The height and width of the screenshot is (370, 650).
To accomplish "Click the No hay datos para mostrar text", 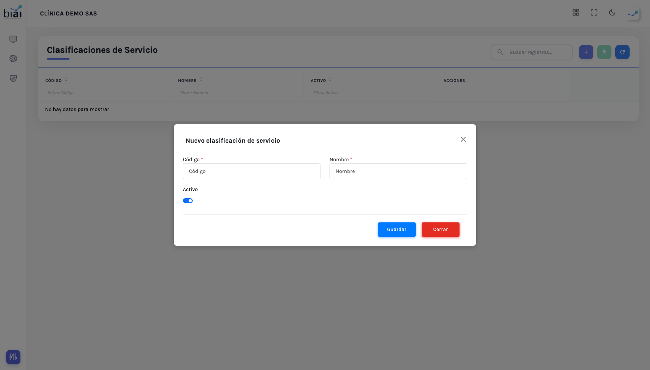I will [x=77, y=109].
